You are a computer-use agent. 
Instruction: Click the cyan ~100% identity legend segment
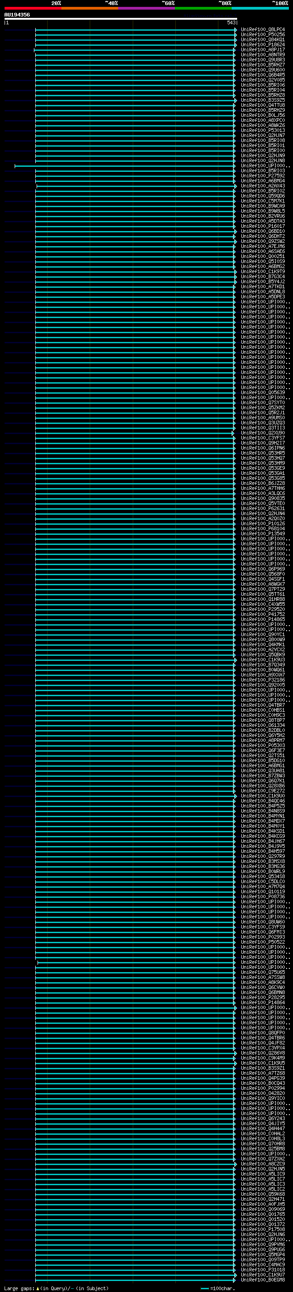click(260, 8)
